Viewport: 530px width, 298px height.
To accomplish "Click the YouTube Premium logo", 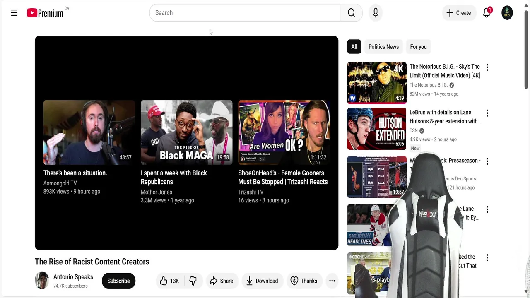I will [46, 13].
